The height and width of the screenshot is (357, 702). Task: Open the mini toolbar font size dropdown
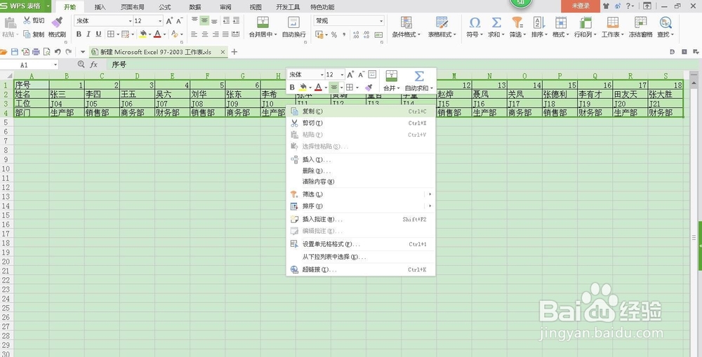click(342, 75)
